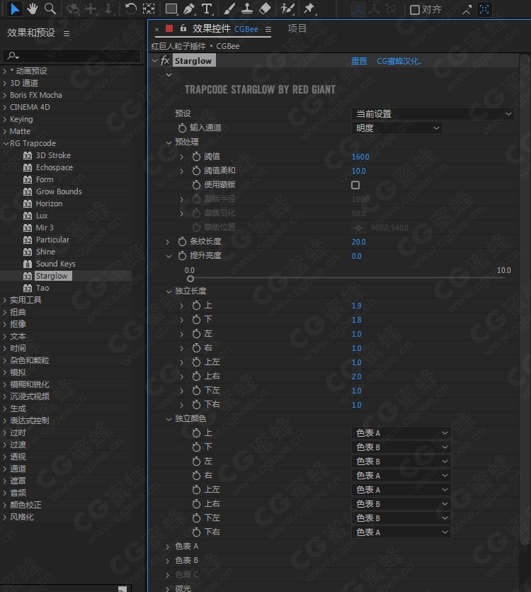The image size is (531, 592).
Task: Select the Hand tool
Action: [x=33, y=9]
